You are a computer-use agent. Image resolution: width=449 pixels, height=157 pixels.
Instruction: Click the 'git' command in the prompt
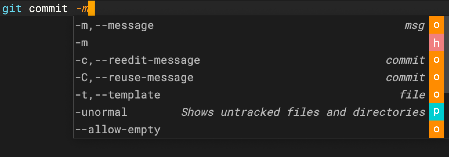pos(12,9)
